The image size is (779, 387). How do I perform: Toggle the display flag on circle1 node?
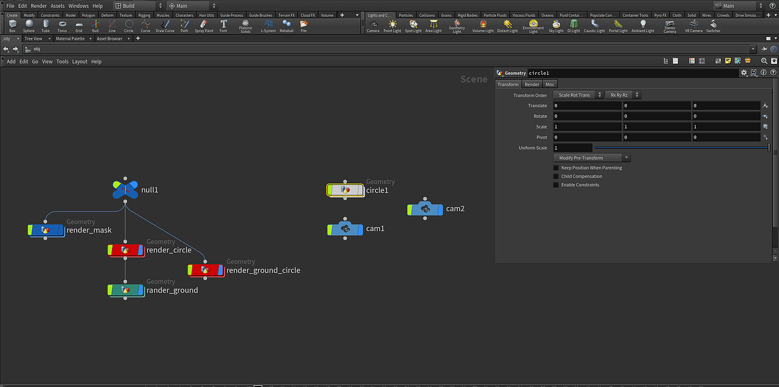click(x=361, y=190)
